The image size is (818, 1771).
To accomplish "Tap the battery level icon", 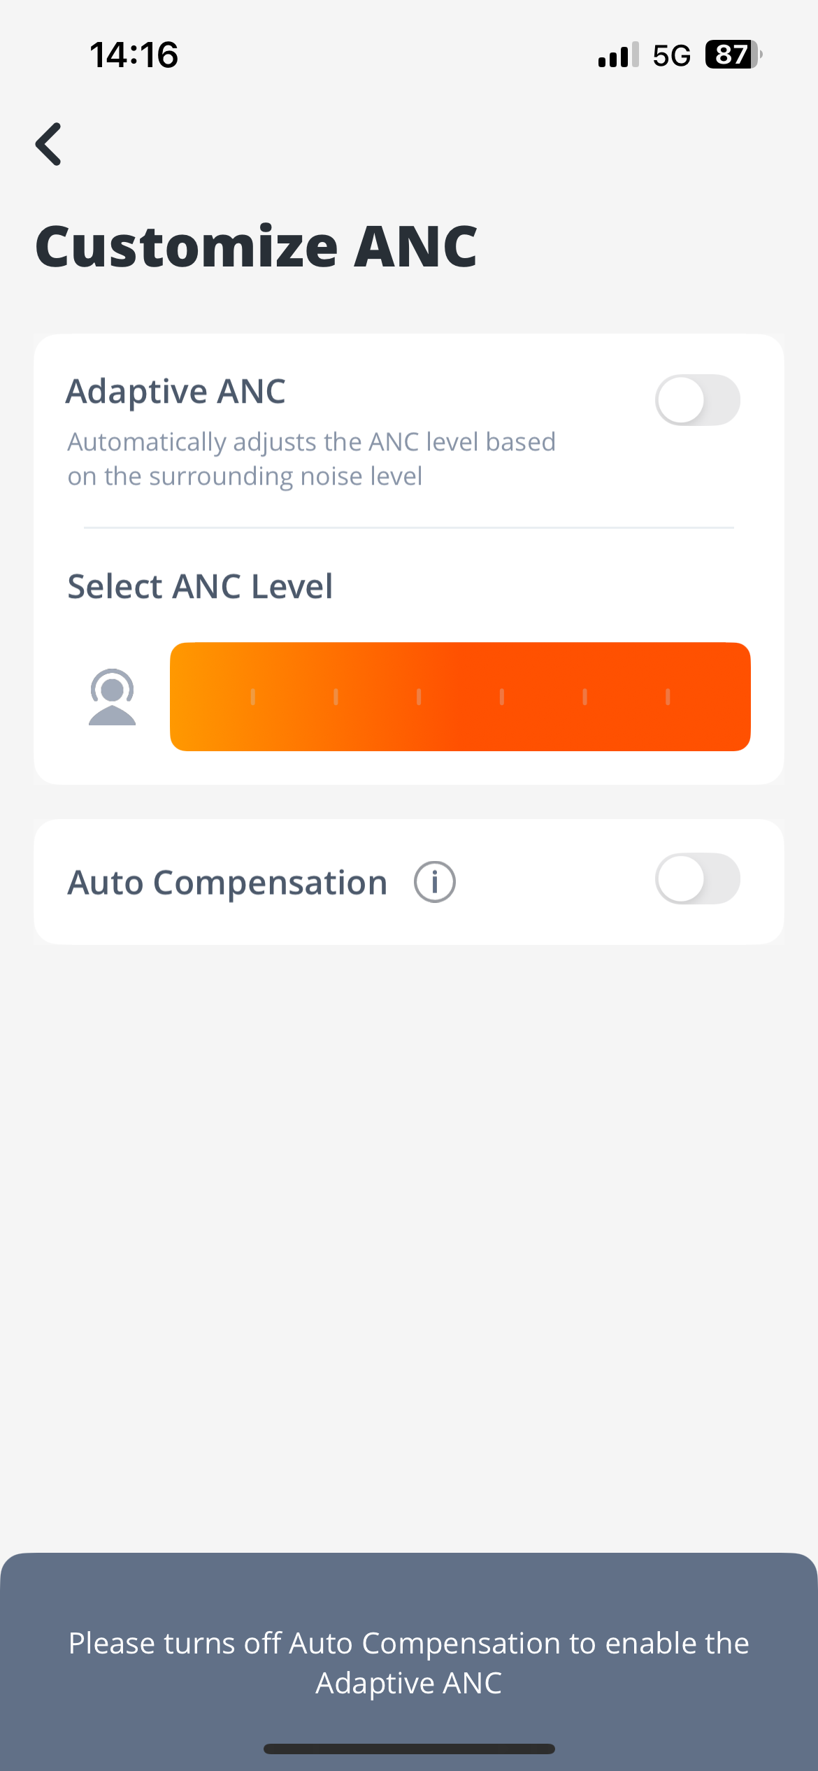I will tap(733, 55).
